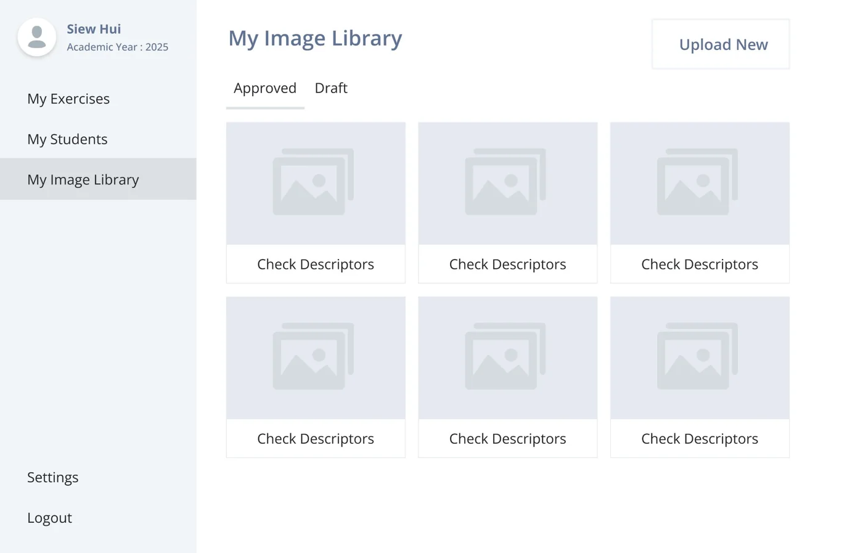
Task: Check Descriptors for first top-row image
Action: (x=316, y=264)
